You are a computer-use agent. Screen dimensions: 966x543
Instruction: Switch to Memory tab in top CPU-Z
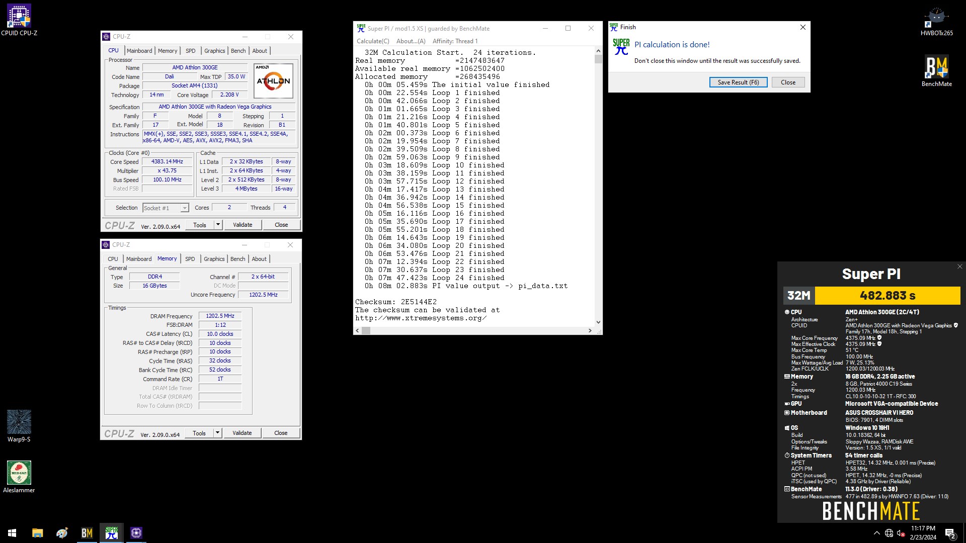pos(168,51)
